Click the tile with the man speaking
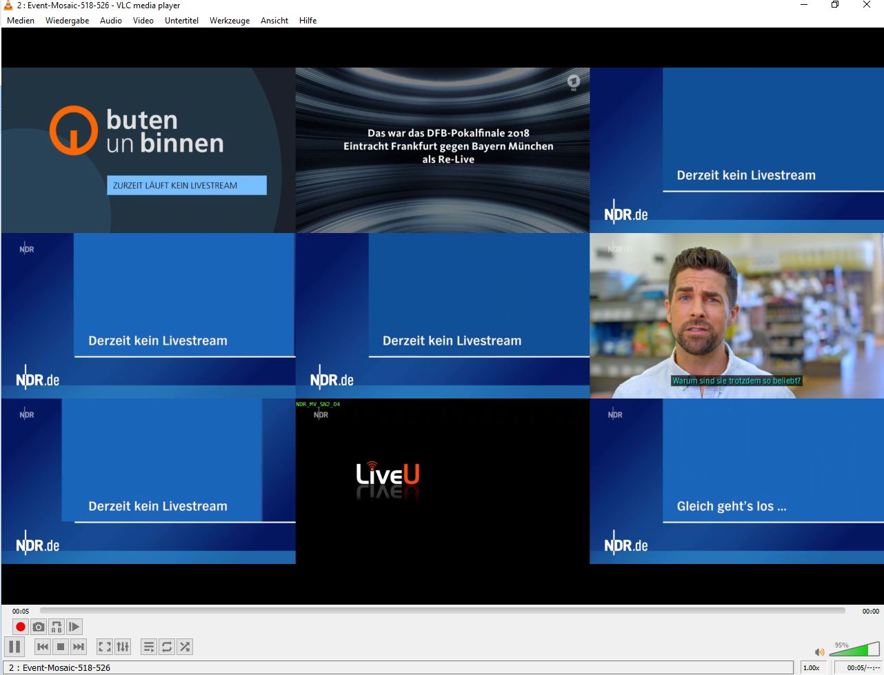 point(736,316)
